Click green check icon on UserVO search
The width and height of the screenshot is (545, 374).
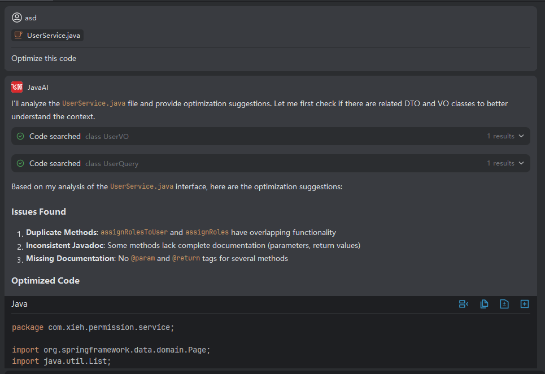point(20,136)
